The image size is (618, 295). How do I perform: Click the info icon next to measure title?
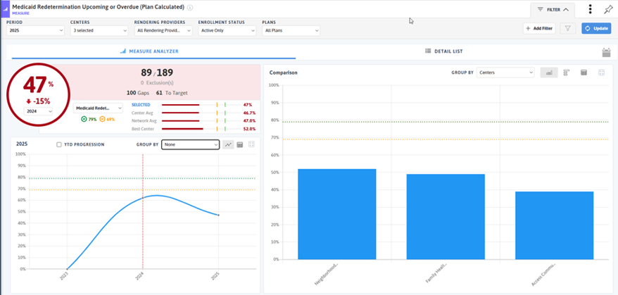point(190,7)
